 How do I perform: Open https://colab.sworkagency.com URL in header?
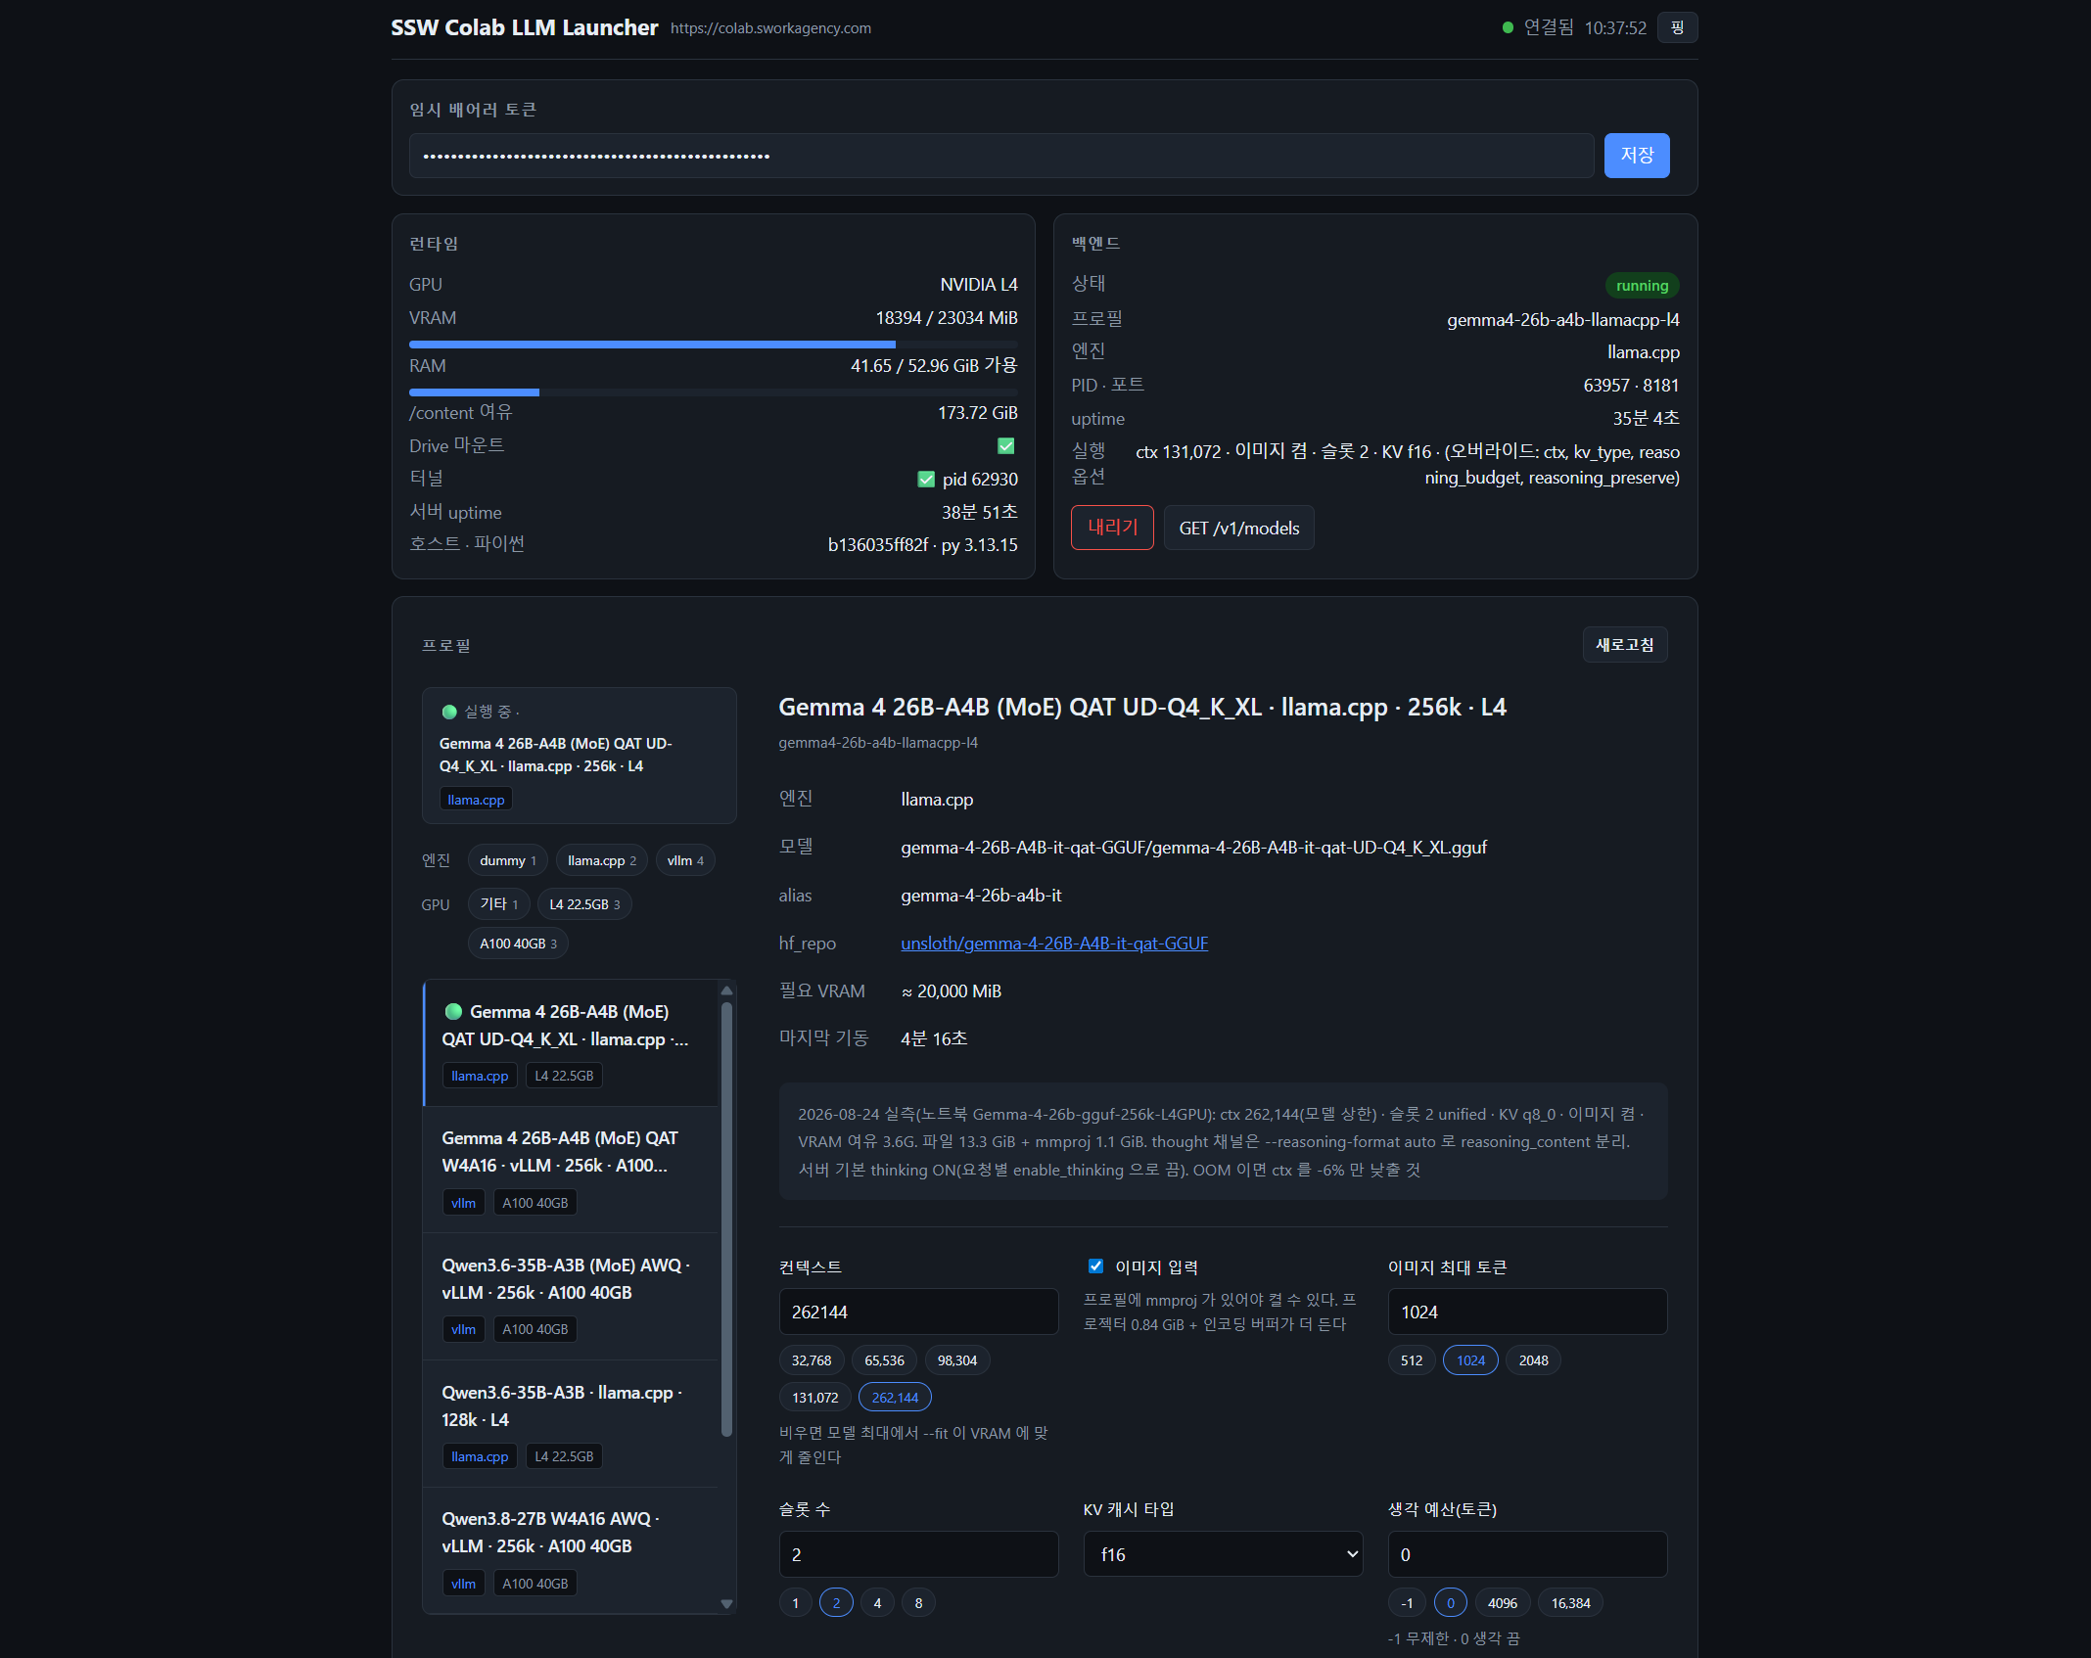pyautogui.click(x=770, y=28)
